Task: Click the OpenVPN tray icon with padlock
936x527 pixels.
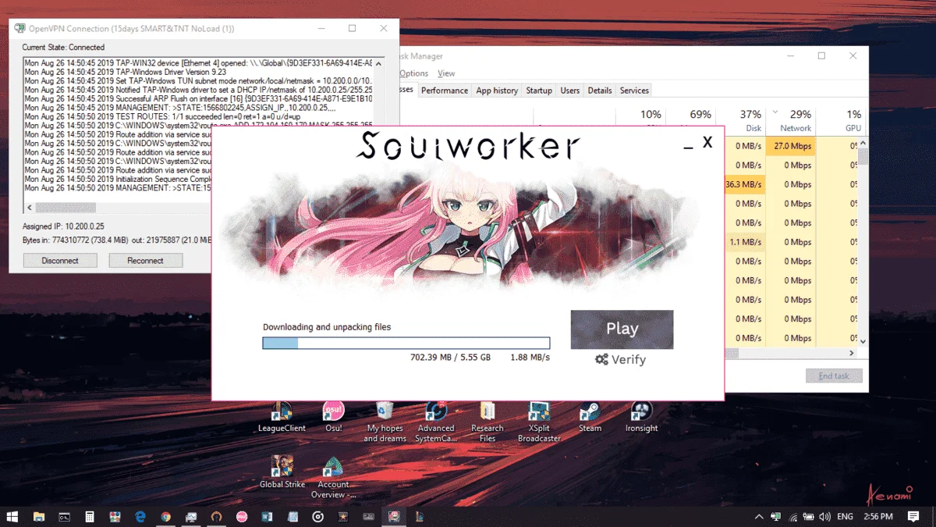Action: (x=776, y=516)
